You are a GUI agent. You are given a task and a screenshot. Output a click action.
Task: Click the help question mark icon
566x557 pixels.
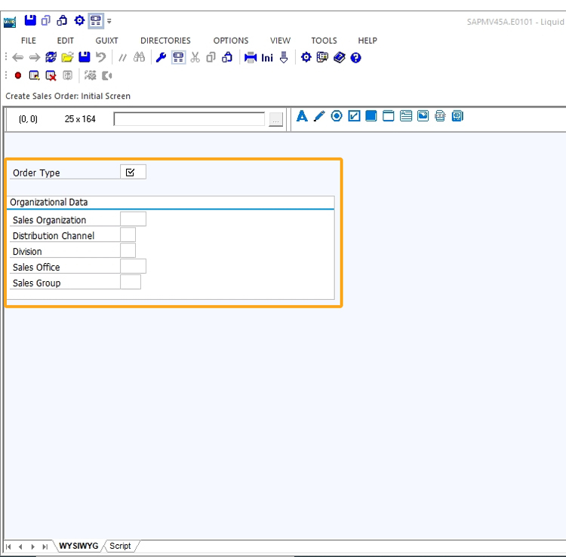pyautogui.click(x=355, y=57)
